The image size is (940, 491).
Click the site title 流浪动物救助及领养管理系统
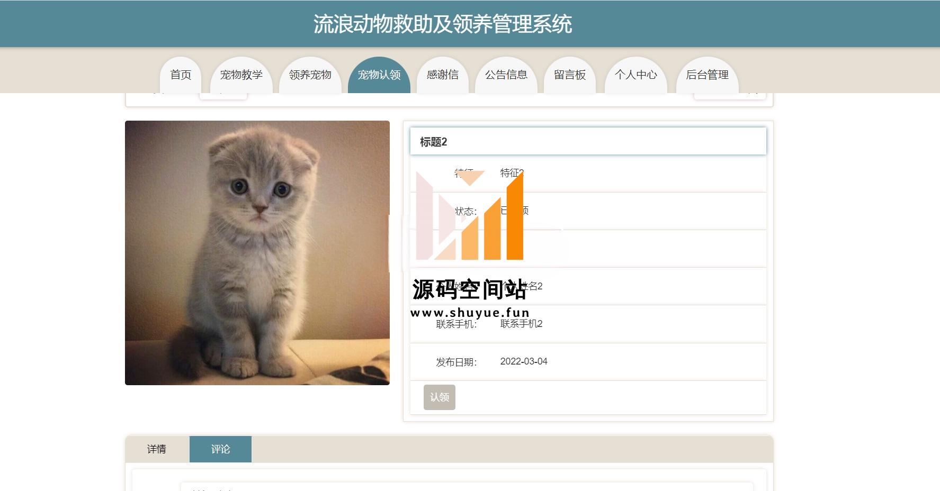click(x=443, y=24)
